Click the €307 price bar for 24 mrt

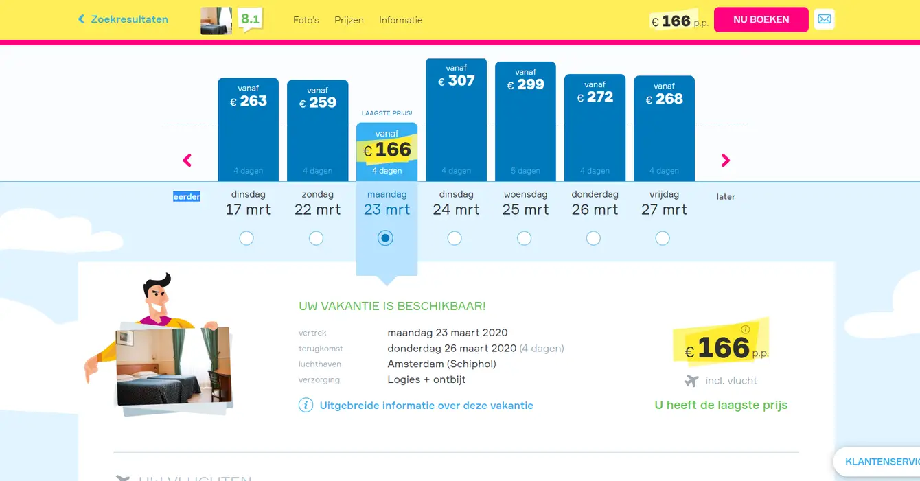457,120
